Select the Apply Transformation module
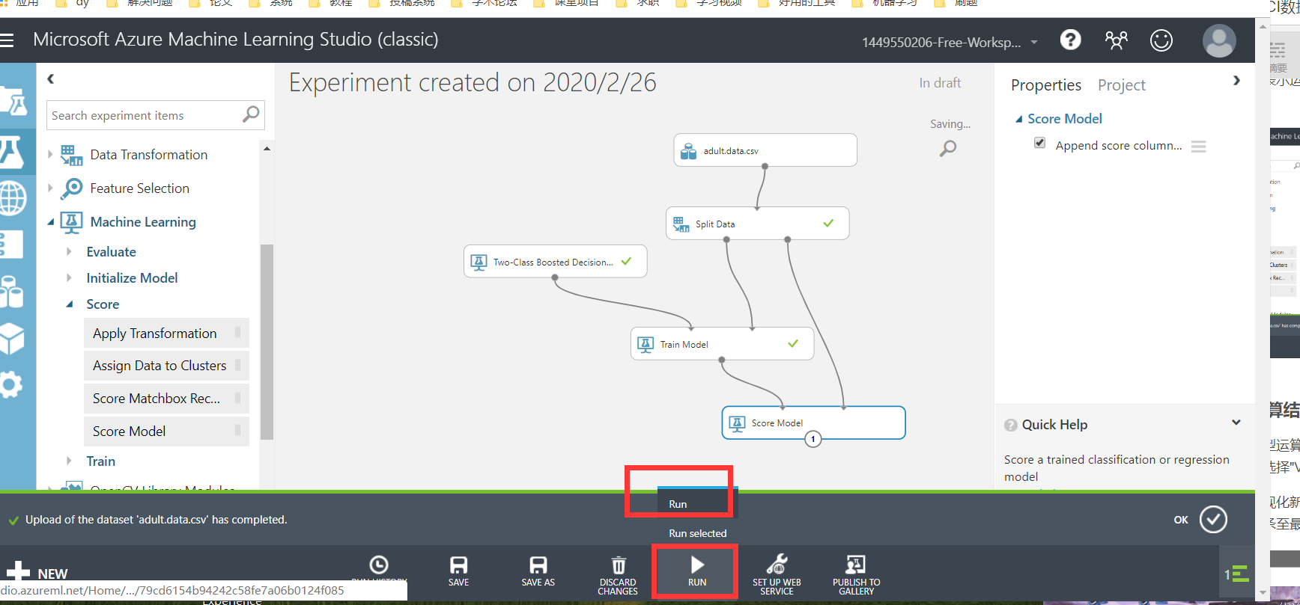The image size is (1300, 605). click(x=166, y=334)
